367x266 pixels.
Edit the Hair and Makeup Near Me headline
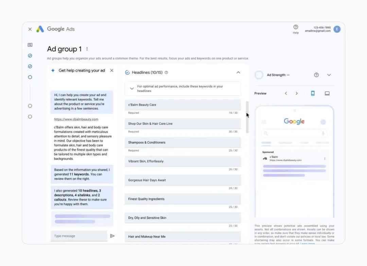pos(183,236)
